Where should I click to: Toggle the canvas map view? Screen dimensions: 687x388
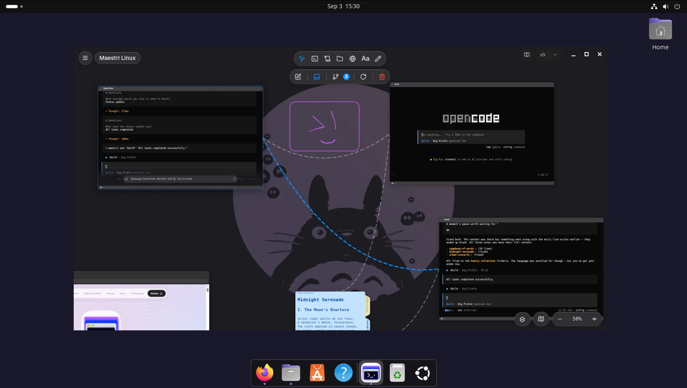(541, 319)
